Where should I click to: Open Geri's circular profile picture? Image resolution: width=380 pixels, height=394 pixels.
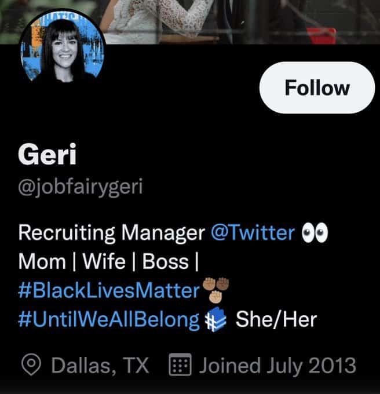point(62,49)
